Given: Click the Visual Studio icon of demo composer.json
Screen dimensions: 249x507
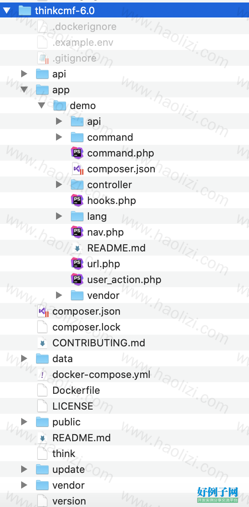Looking at the screenshot, I should pos(78,169).
